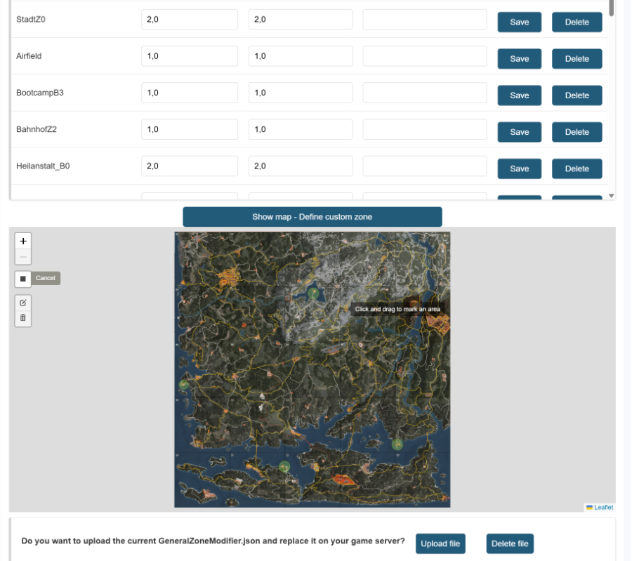This screenshot has width=632, height=561.
Task: Select the delete layers trash tool
Action: (x=22, y=318)
